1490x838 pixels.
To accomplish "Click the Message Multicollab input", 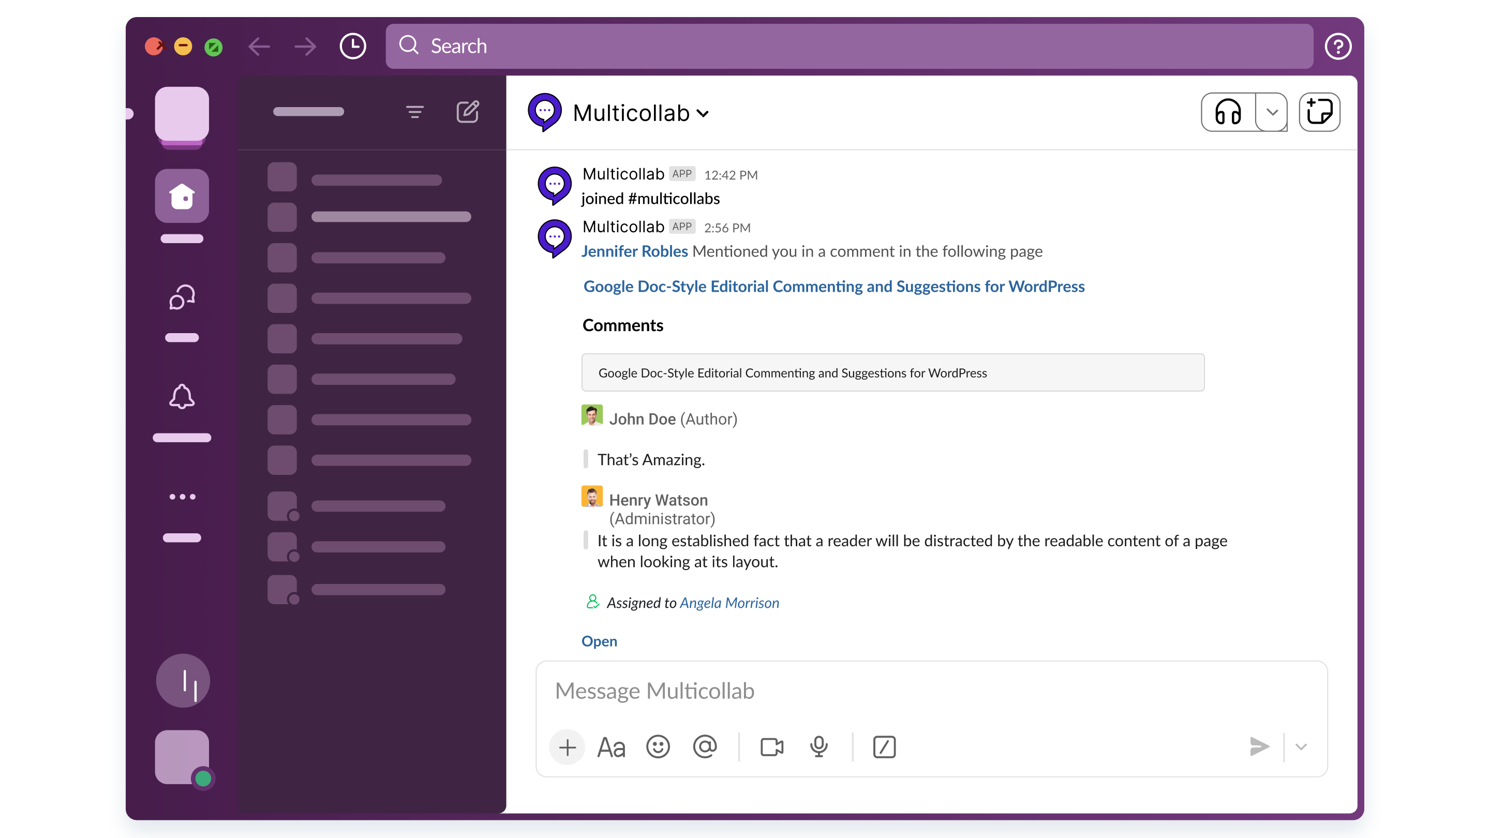I will click(931, 691).
